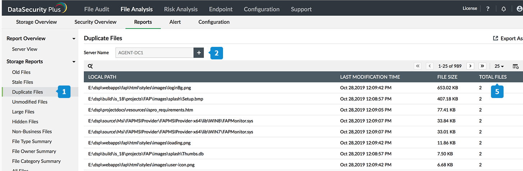This screenshot has height=171, width=523.
Task: Click the Export As button
Action: tap(508, 39)
